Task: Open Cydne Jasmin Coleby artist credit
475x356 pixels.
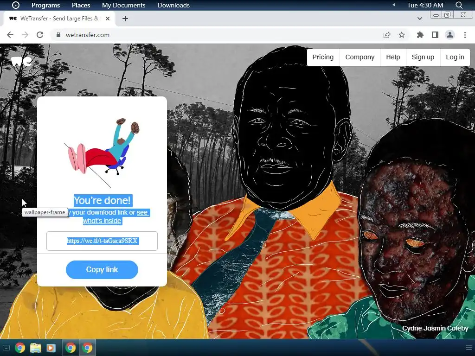Action: [x=435, y=328]
